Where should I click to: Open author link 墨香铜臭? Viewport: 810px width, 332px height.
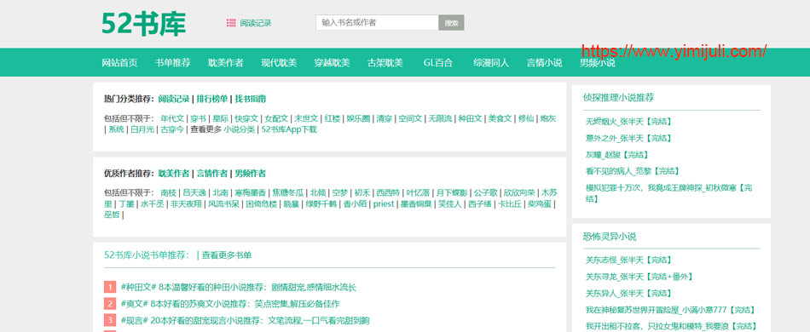pyautogui.click(x=416, y=204)
